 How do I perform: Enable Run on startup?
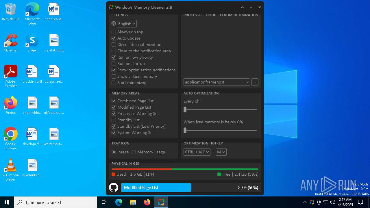coord(128,64)
